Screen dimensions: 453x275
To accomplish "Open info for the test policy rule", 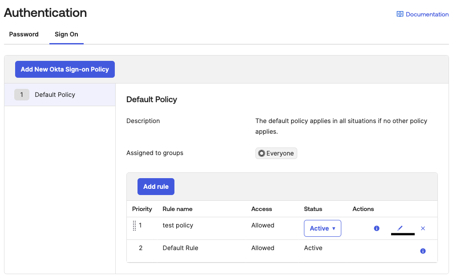I will point(376,228).
